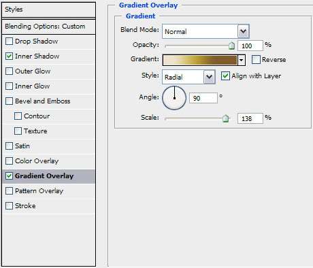
Task: Toggle the Reverse gradient checkbox
Action: coord(256,60)
